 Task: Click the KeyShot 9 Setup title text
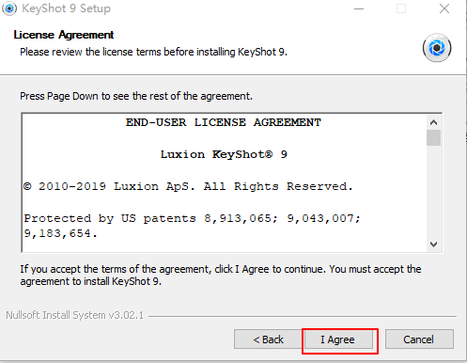point(66,8)
